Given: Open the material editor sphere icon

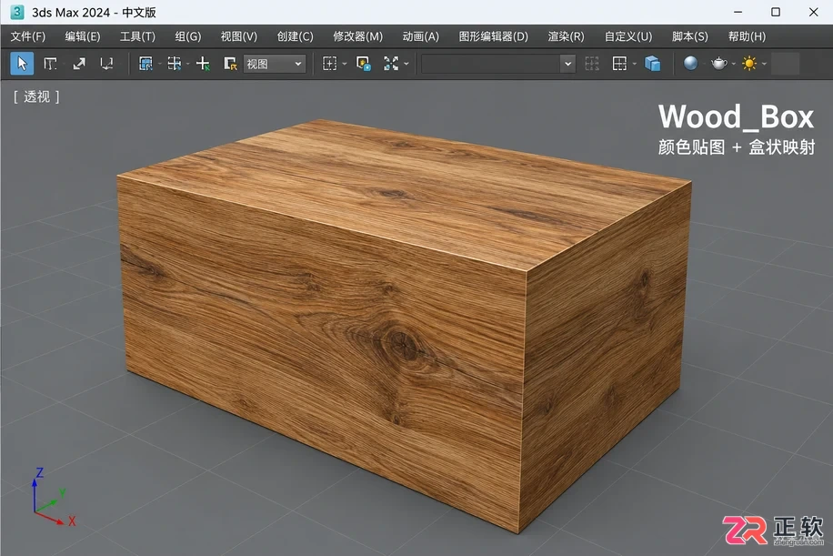Looking at the screenshot, I should (690, 64).
